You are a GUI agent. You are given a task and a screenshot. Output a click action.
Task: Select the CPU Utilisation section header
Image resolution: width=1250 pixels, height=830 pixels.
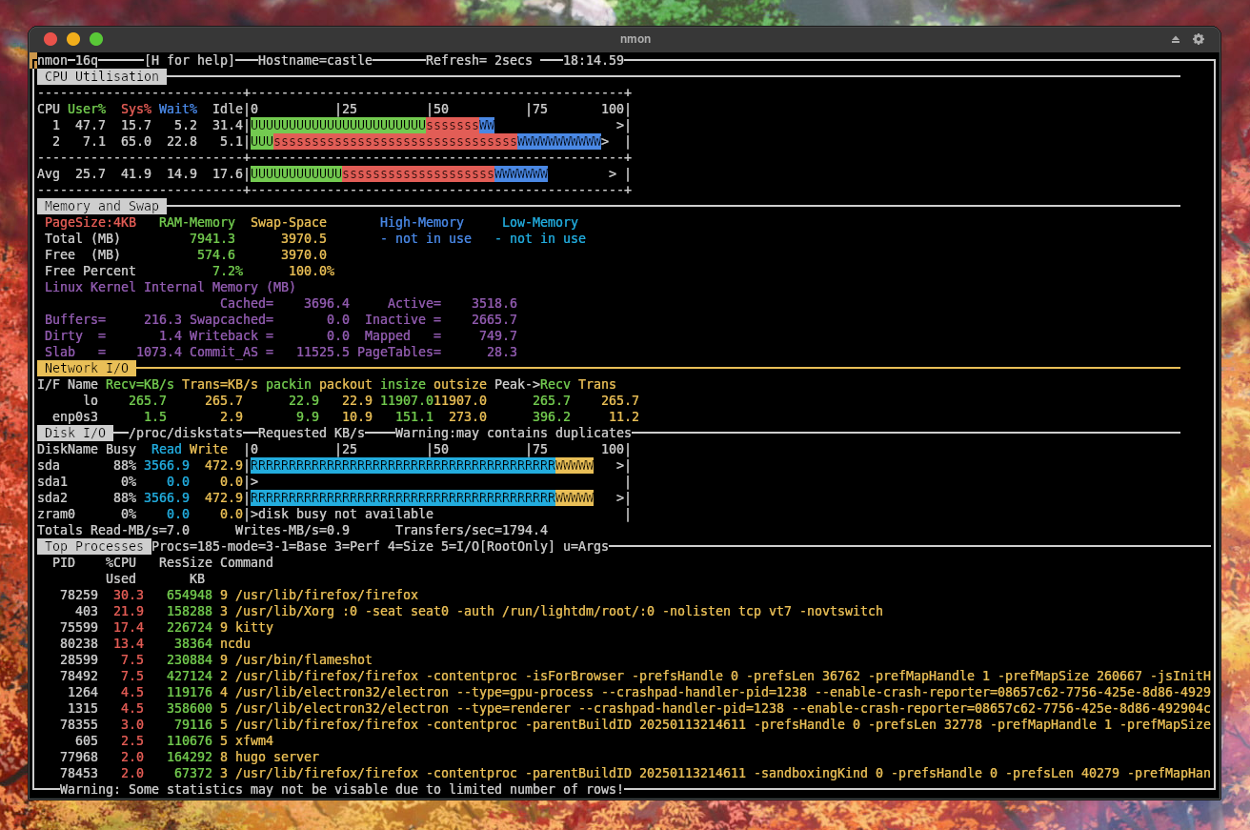tap(101, 76)
